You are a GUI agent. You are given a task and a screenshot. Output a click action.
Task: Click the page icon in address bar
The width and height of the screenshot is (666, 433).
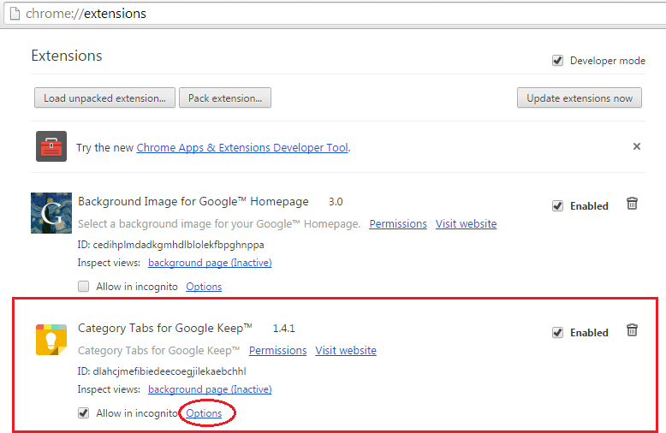coord(15,14)
